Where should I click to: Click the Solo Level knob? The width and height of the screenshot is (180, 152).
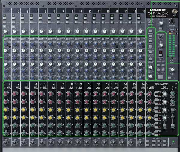(x=172, y=69)
